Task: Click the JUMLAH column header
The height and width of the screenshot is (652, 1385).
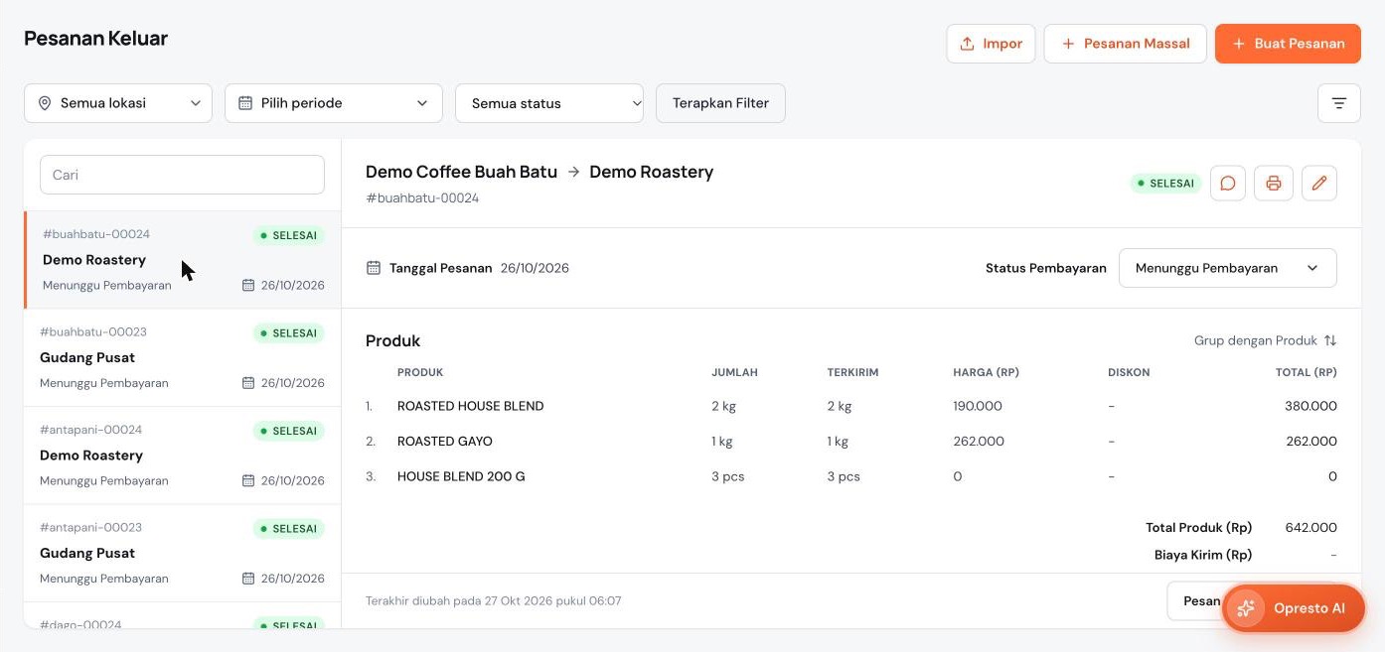Action: 735,373
